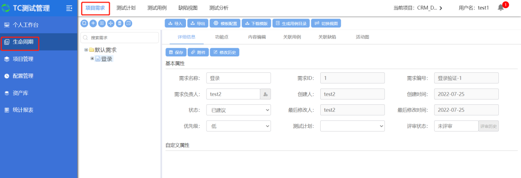
Task: Click the TC测试管理 logo icon
Action: (x=6, y=8)
